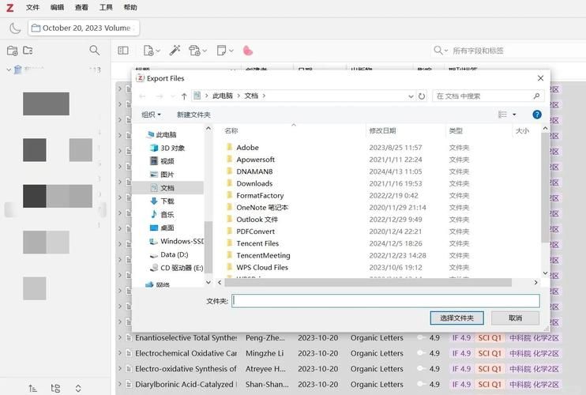
Task: Expand the Electrochemical Oxidative item row
Action: [120, 353]
